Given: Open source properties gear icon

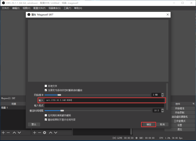Looking at the screenshot, I should [44, 133].
